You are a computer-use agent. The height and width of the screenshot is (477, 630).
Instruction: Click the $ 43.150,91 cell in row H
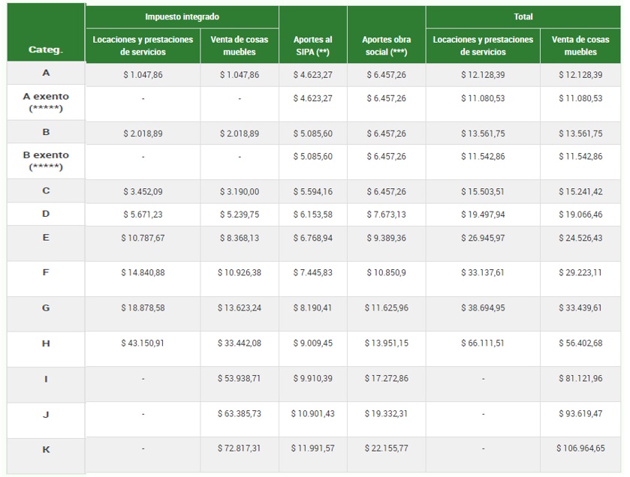pyautogui.click(x=143, y=343)
